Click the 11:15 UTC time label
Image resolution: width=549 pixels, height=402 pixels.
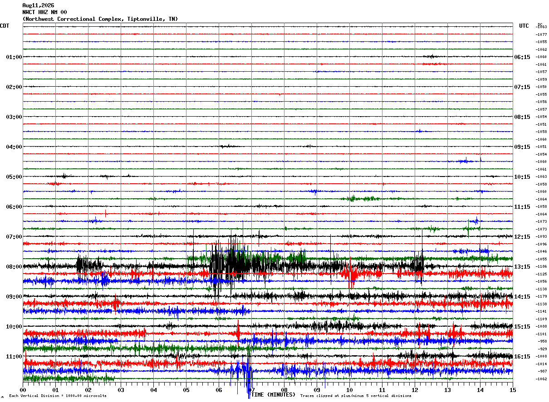[x=522, y=207]
